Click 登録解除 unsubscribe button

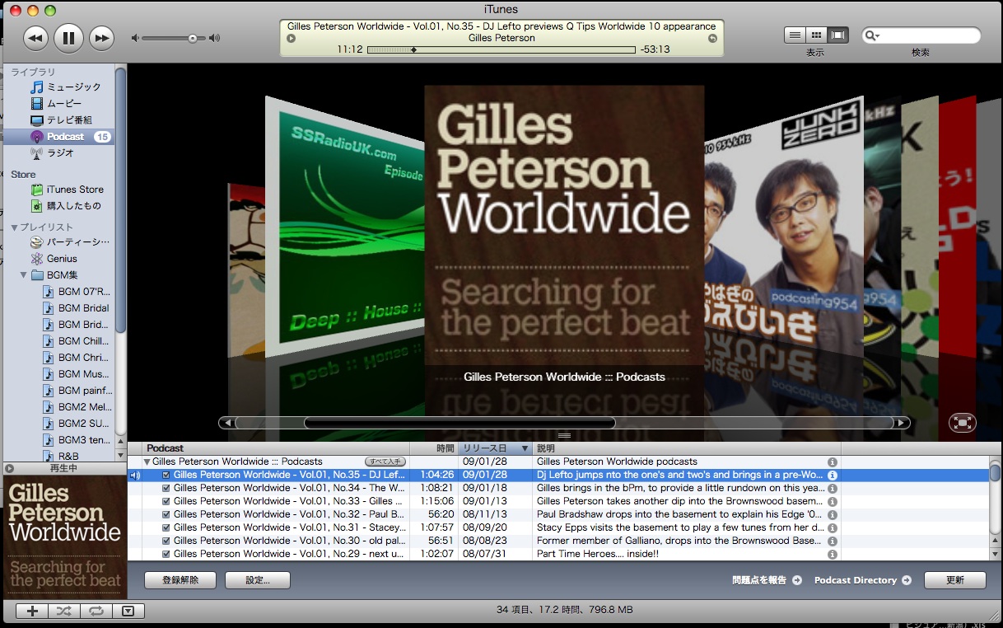[x=180, y=580]
